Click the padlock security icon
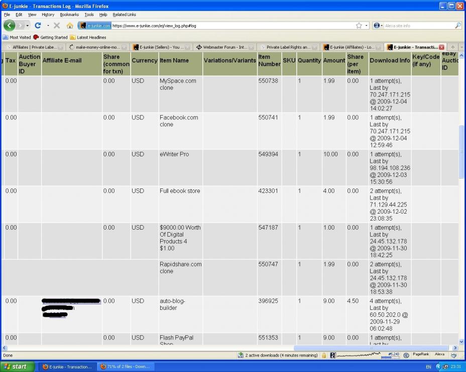466x372 pixels. tap(324, 355)
